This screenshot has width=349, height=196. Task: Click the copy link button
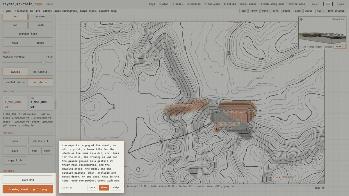15,160
